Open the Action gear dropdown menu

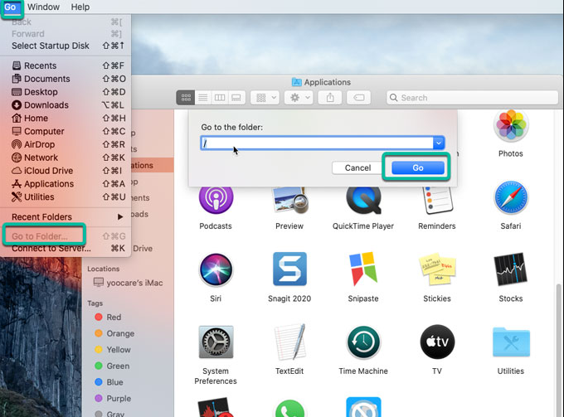tap(298, 98)
